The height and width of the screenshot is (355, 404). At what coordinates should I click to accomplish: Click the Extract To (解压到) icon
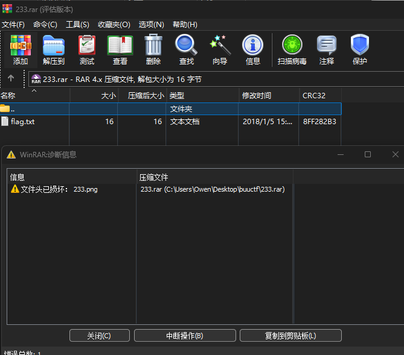click(x=54, y=49)
